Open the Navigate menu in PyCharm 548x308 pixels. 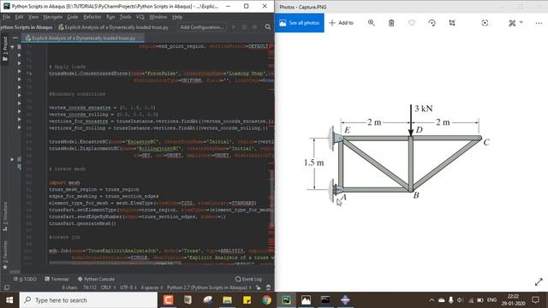point(53,17)
